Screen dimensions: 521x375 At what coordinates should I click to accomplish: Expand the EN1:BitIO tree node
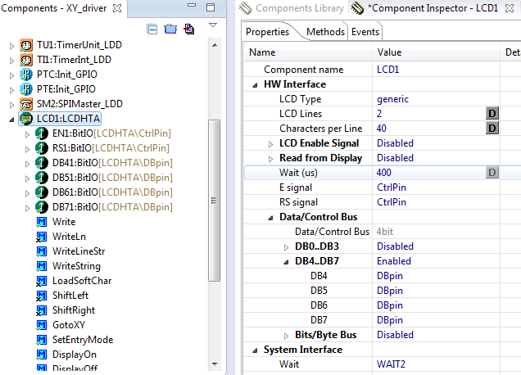coord(27,134)
